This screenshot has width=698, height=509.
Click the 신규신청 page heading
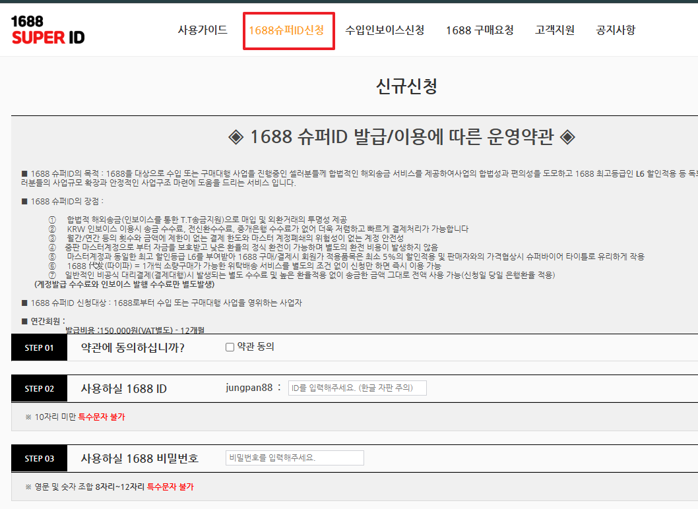click(x=406, y=86)
